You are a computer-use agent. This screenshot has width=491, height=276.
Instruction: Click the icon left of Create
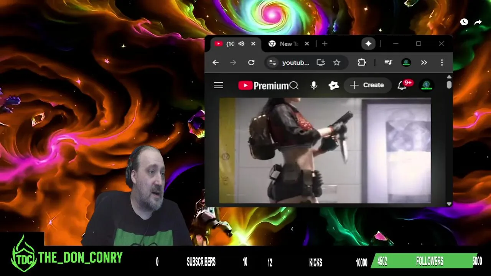[x=334, y=85]
